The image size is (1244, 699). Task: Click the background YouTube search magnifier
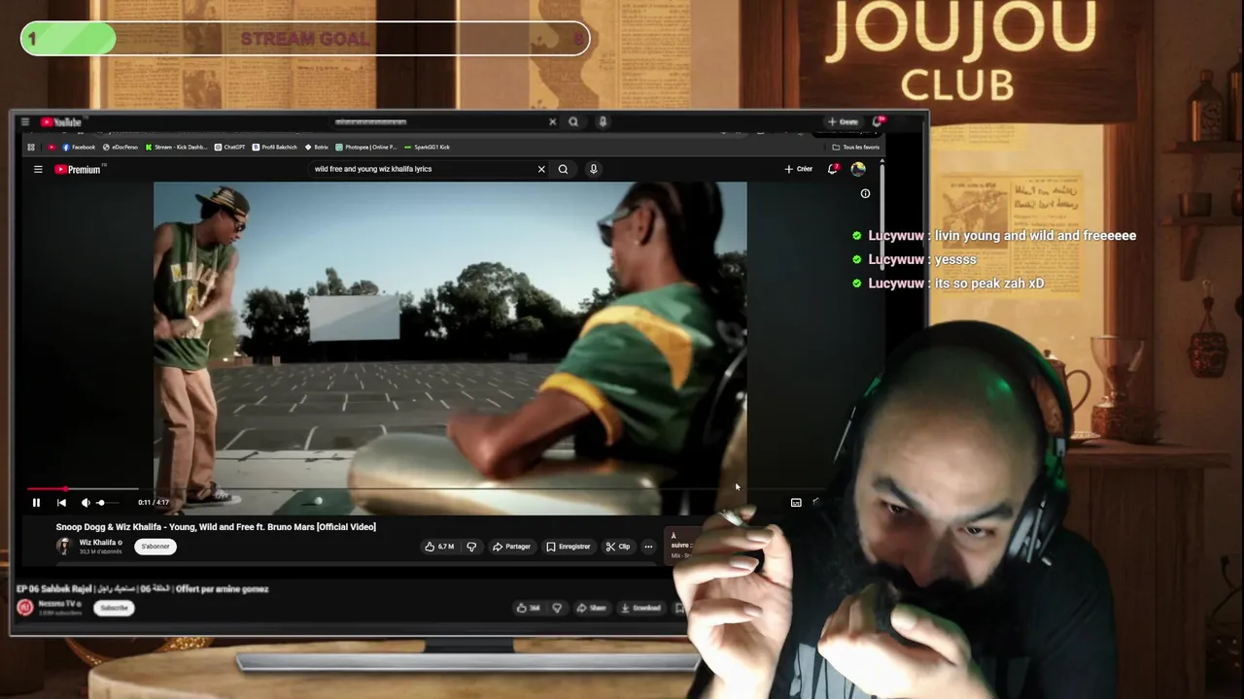click(x=573, y=122)
